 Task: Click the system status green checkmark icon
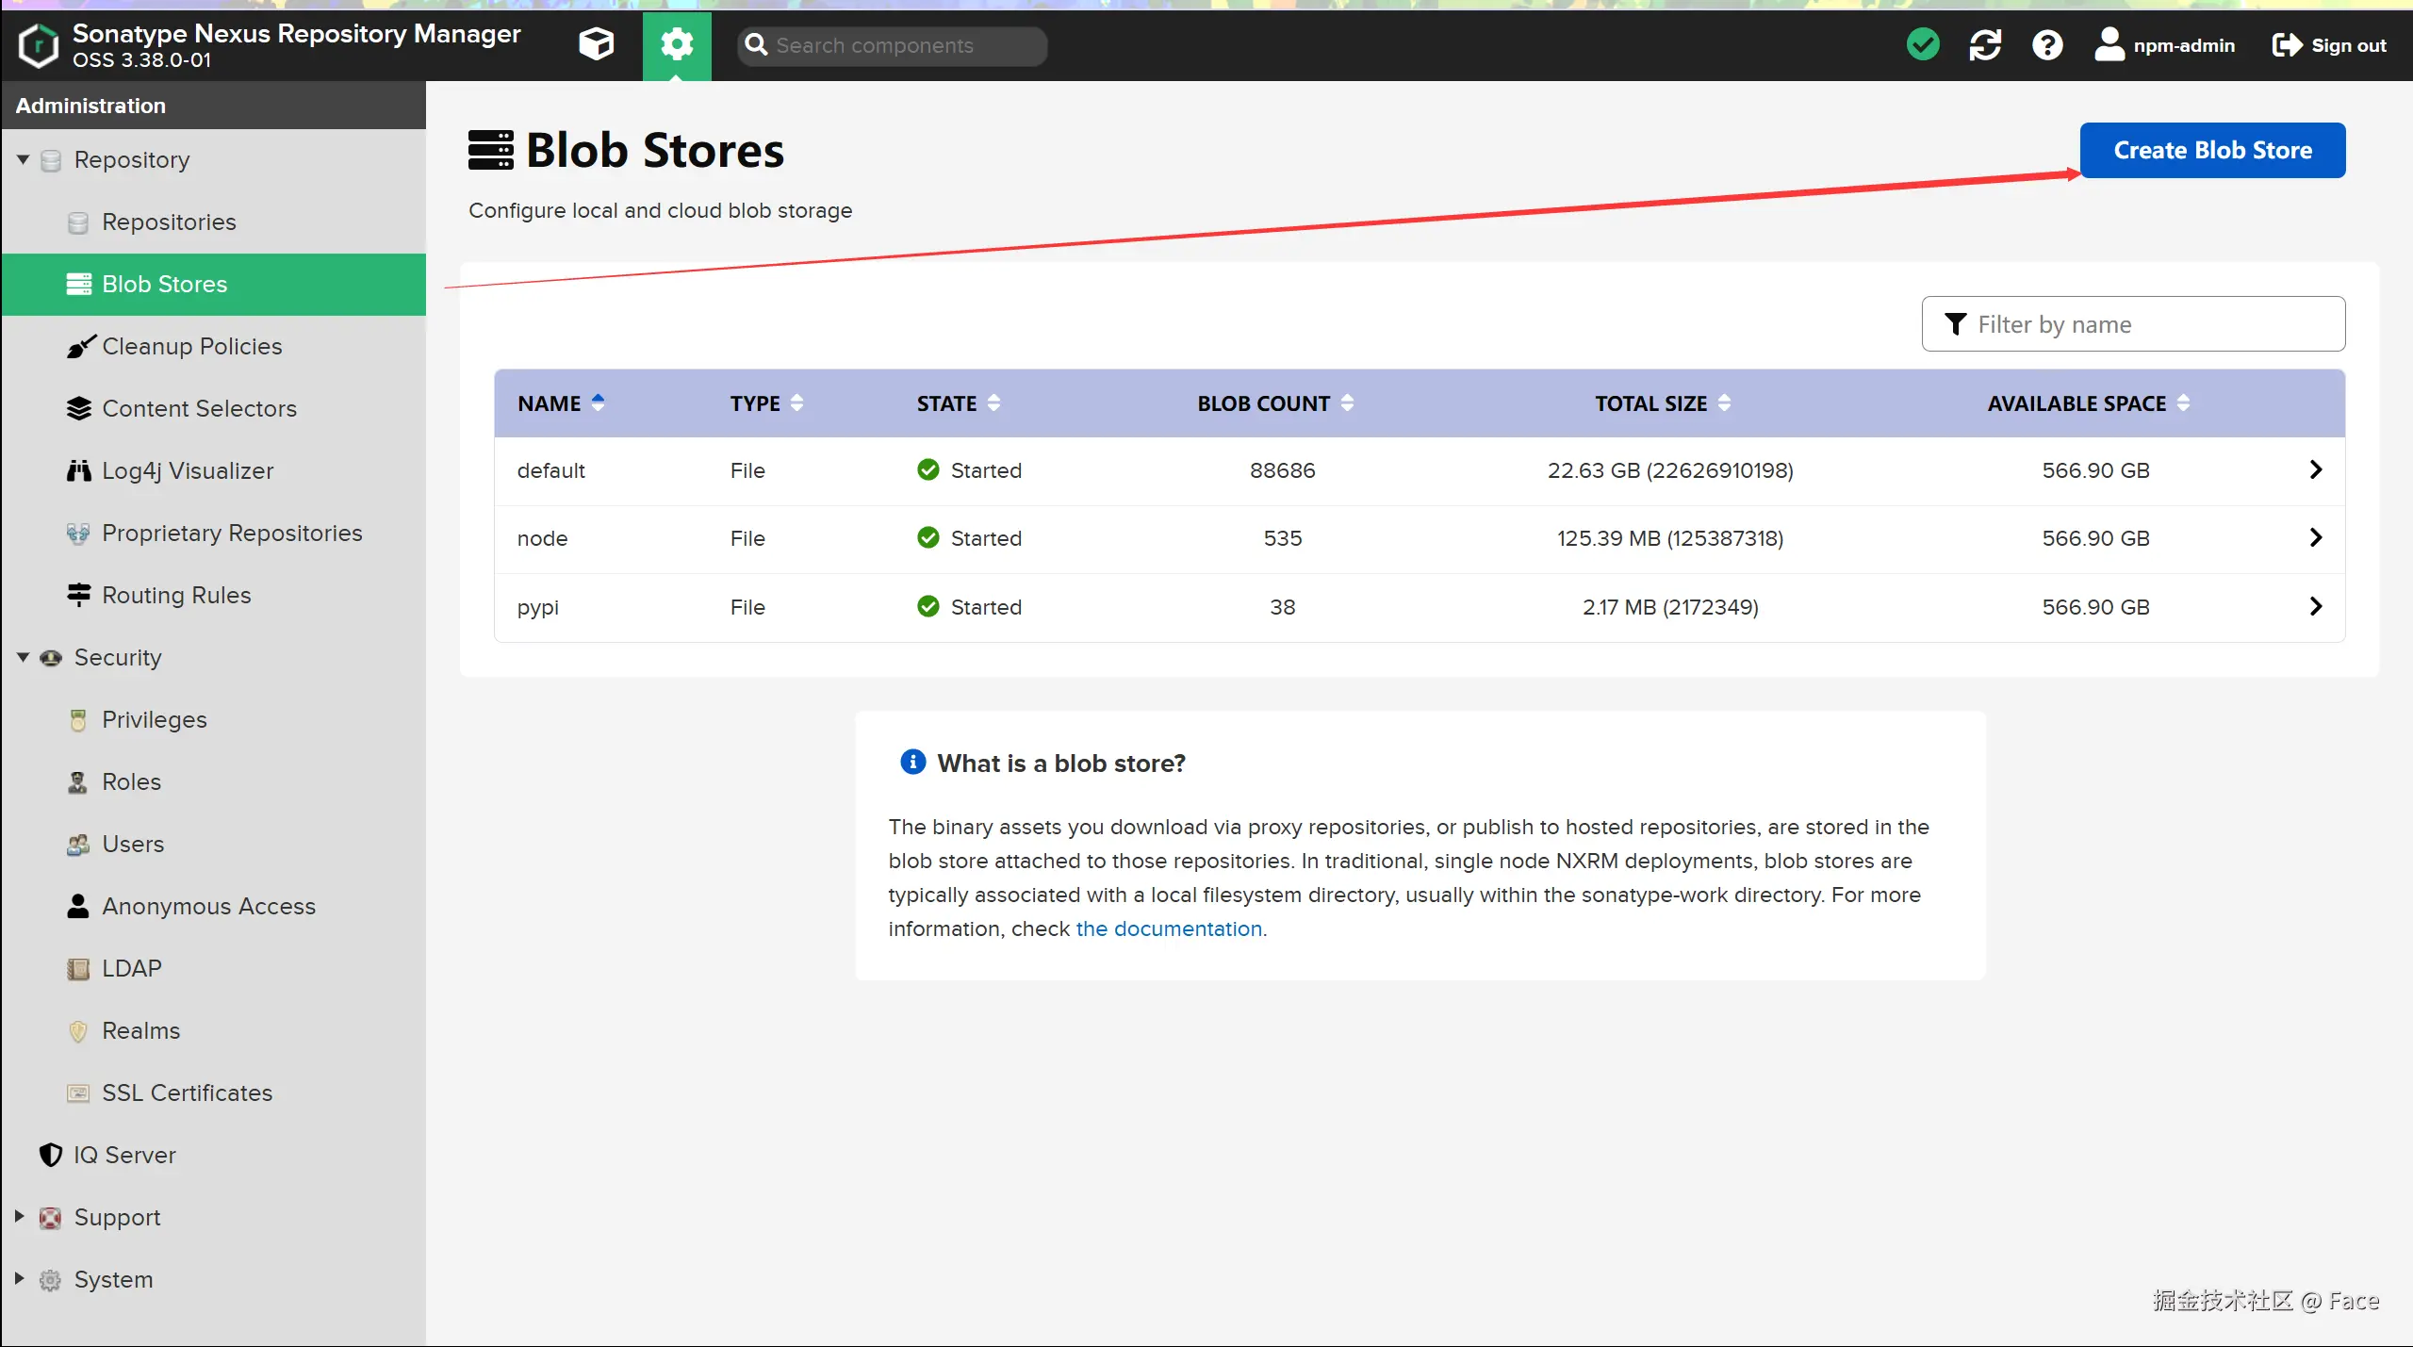1923,44
